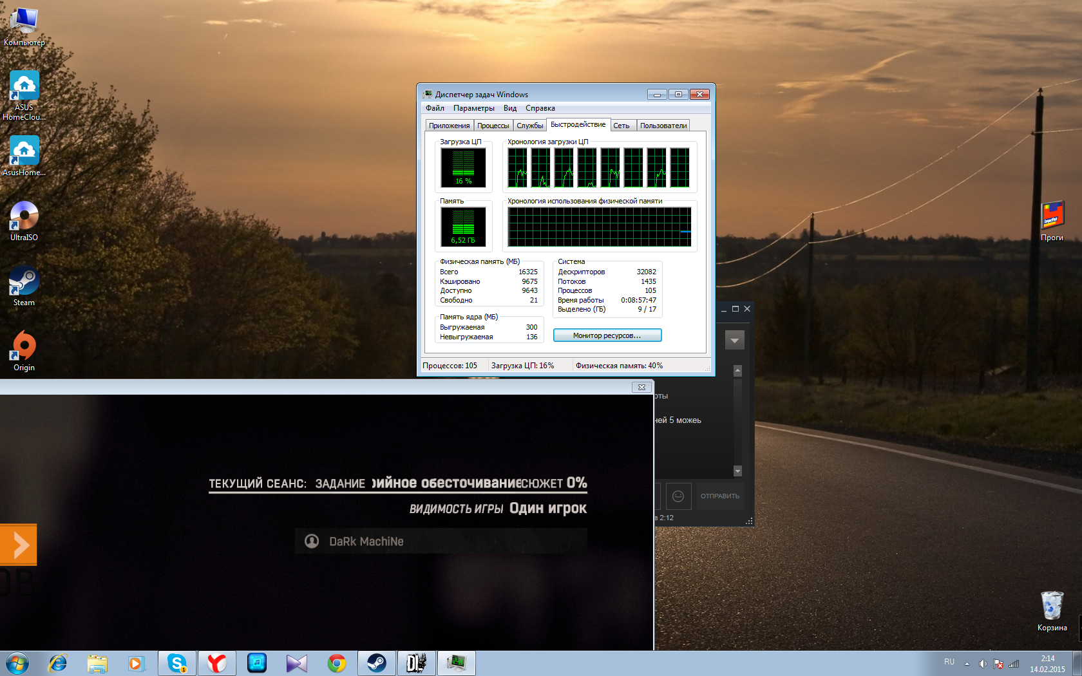Switch to the Службы tab

click(530, 126)
